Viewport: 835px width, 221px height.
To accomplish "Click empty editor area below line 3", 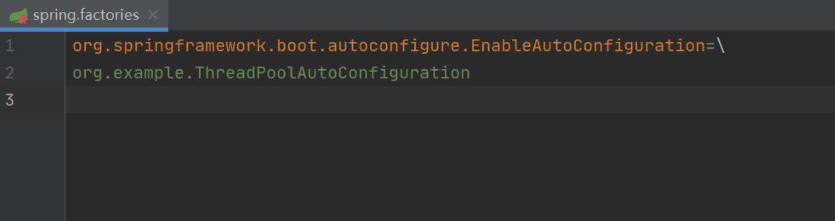I will coord(450,167).
